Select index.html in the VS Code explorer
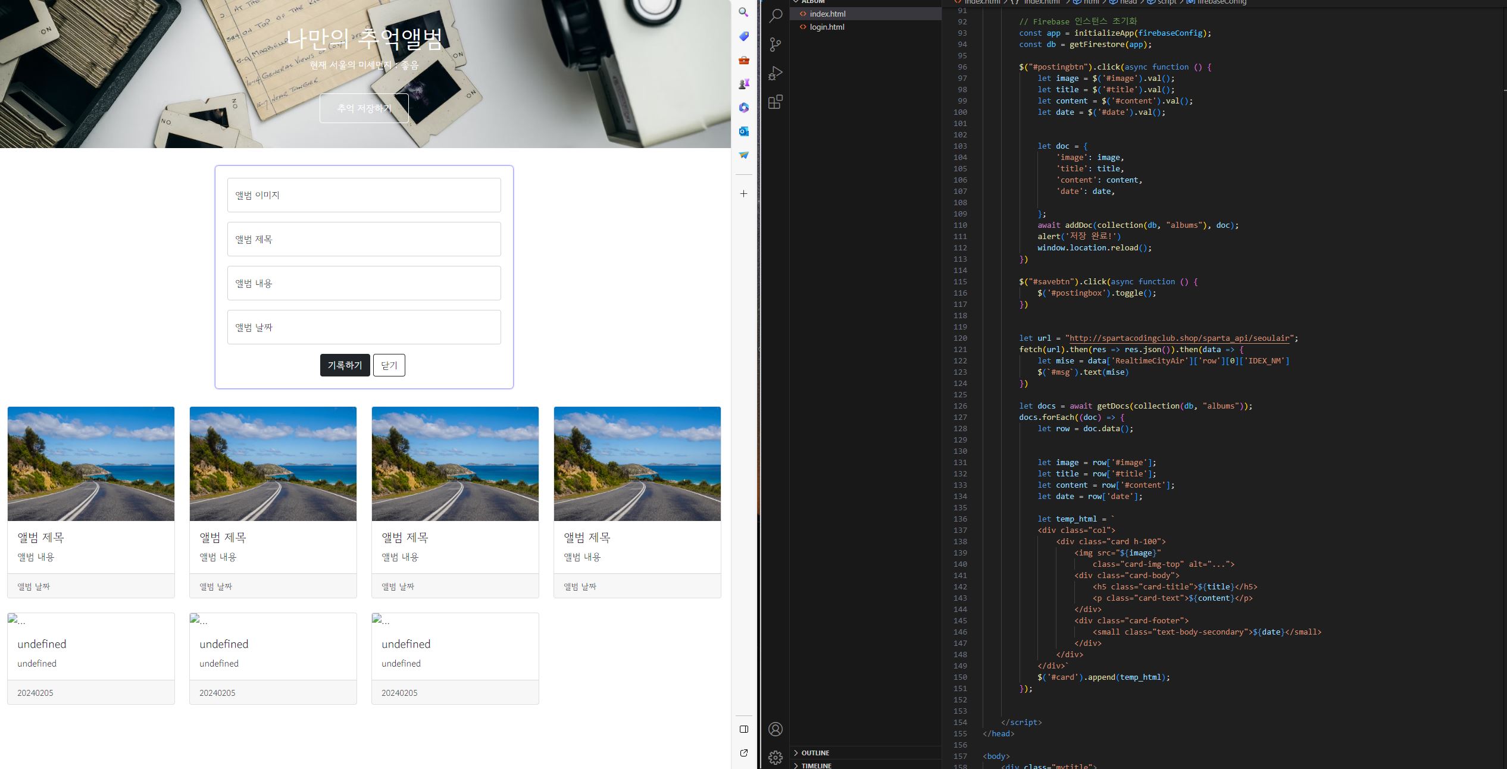This screenshot has width=1507, height=769. click(865, 14)
